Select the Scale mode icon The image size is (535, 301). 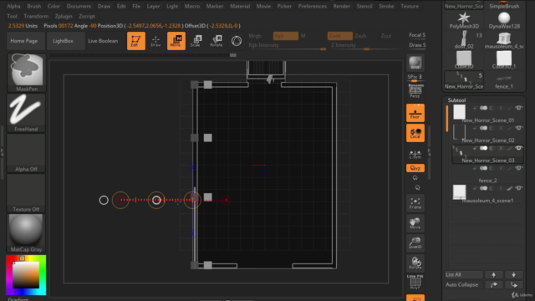tap(196, 41)
